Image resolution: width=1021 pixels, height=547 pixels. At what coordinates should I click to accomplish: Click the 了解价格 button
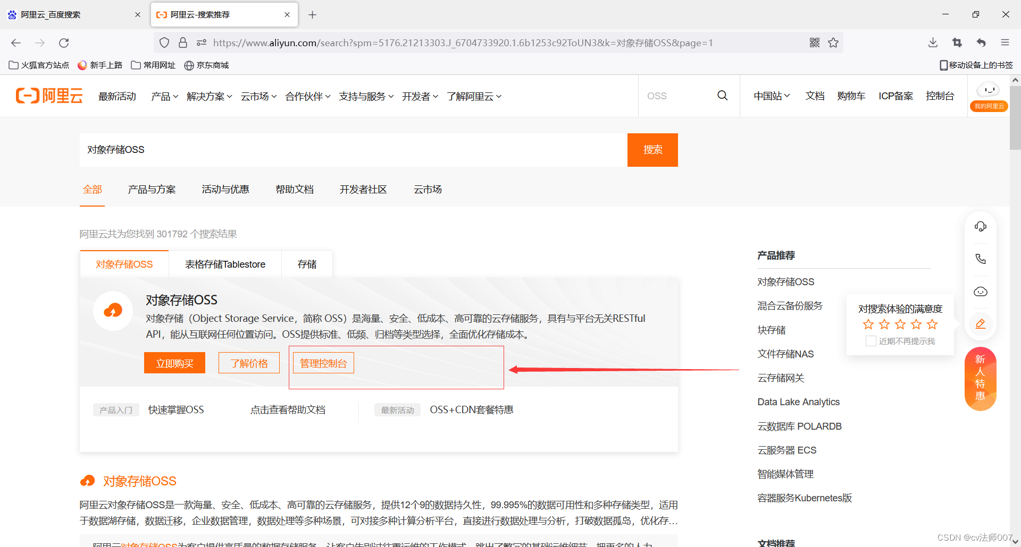(249, 363)
